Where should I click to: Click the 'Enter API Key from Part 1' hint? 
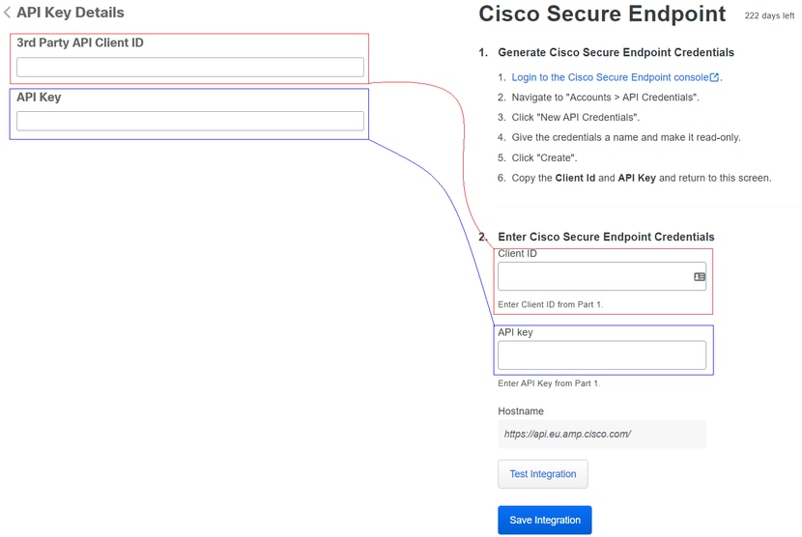pos(549,383)
